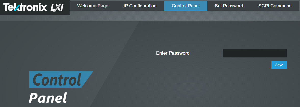Click inside the dark password box
300x107 pixels.
(255, 53)
